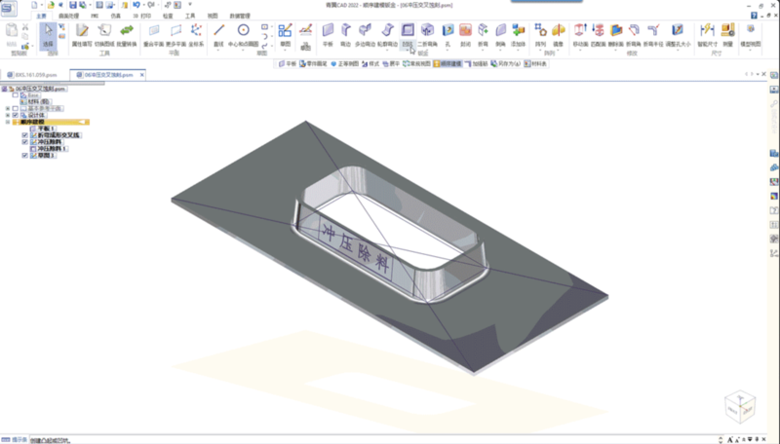Toggle the 冲压除料 feature checkbox
Screen dimensions: 780x444
24,141
